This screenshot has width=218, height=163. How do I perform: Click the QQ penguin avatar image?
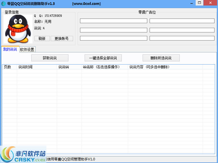(18, 29)
